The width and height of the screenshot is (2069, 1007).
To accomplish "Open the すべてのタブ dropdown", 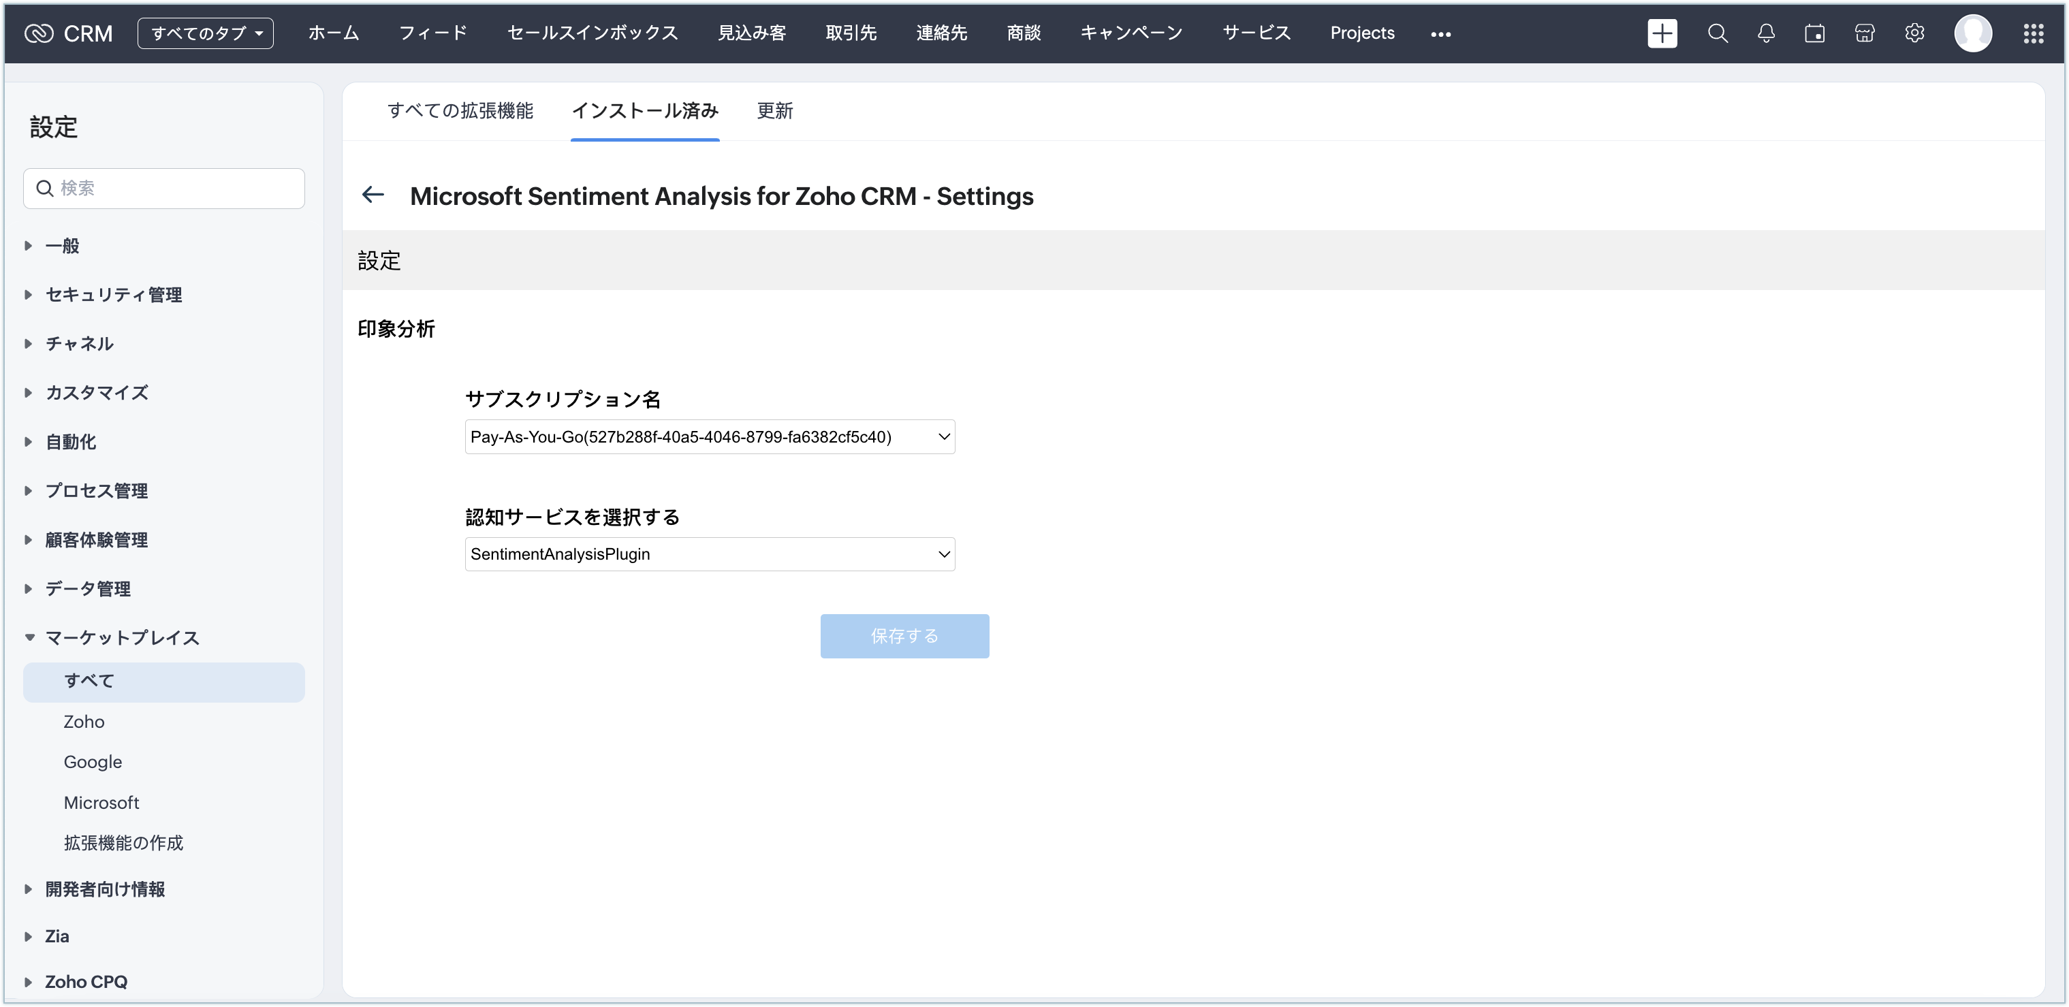I will (x=206, y=33).
